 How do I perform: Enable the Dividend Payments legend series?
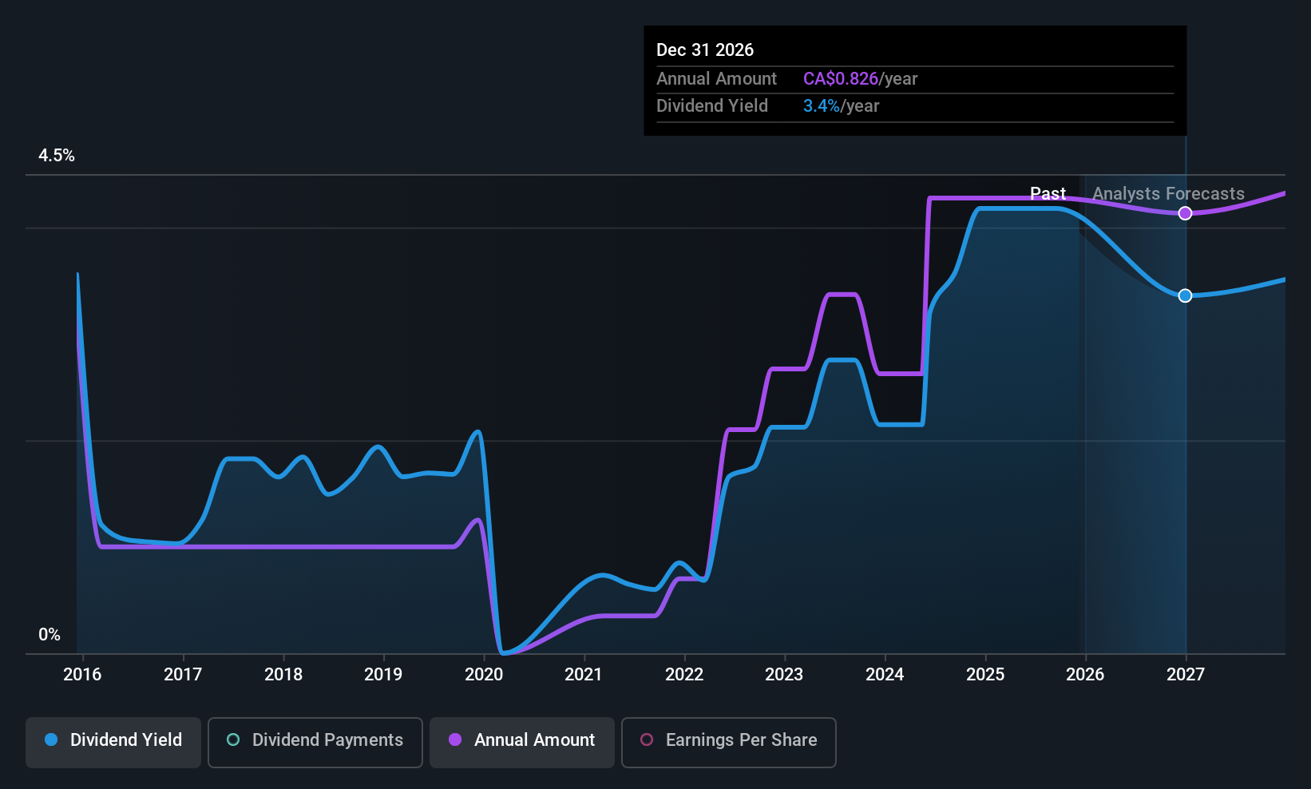point(315,740)
